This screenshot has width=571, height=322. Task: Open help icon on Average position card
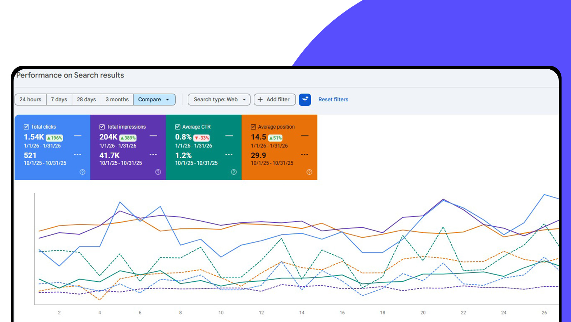pyautogui.click(x=309, y=172)
